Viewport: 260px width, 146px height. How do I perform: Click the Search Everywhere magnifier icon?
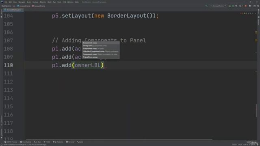tap(258, 6)
